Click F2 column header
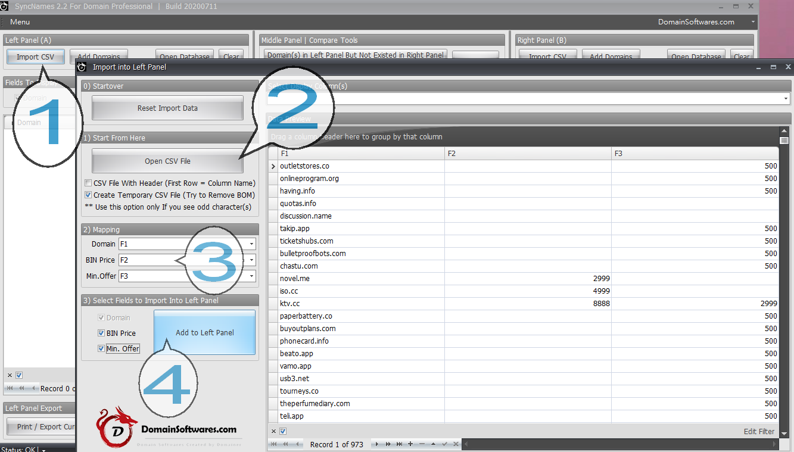This screenshot has width=794, height=452. click(x=528, y=154)
